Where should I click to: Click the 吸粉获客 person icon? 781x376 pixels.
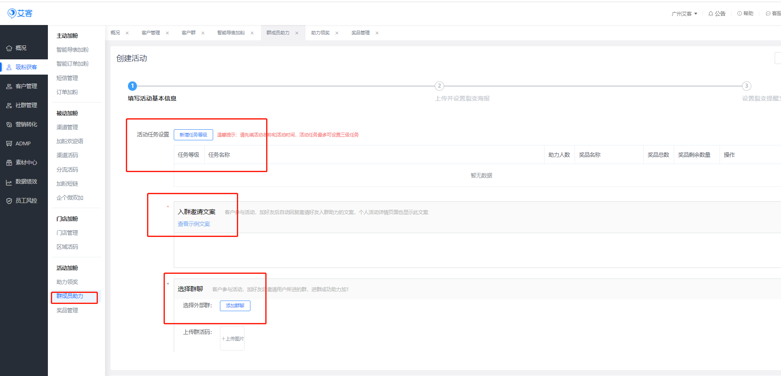pos(9,67)
